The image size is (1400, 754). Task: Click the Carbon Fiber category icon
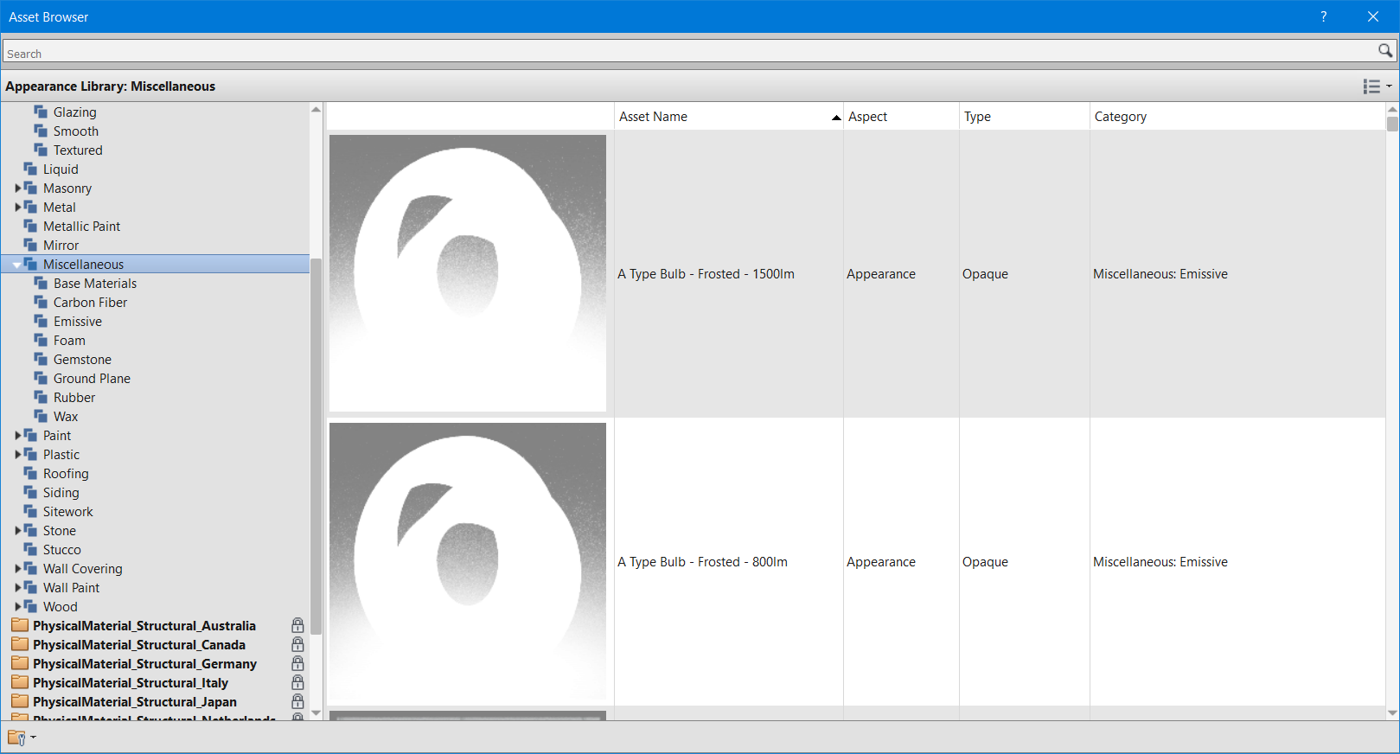(x=41, y=302)
